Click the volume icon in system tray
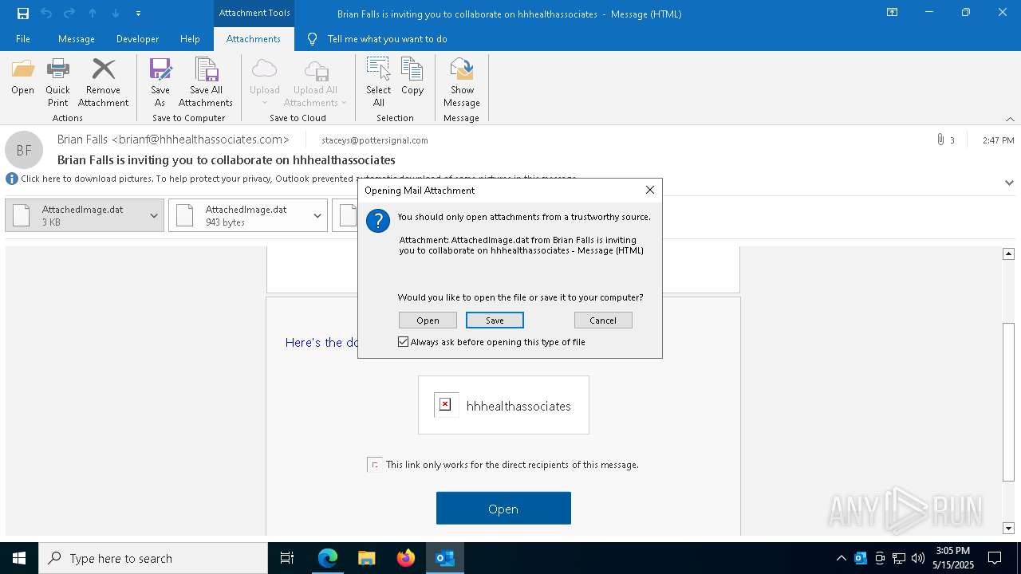 point(918,558)
